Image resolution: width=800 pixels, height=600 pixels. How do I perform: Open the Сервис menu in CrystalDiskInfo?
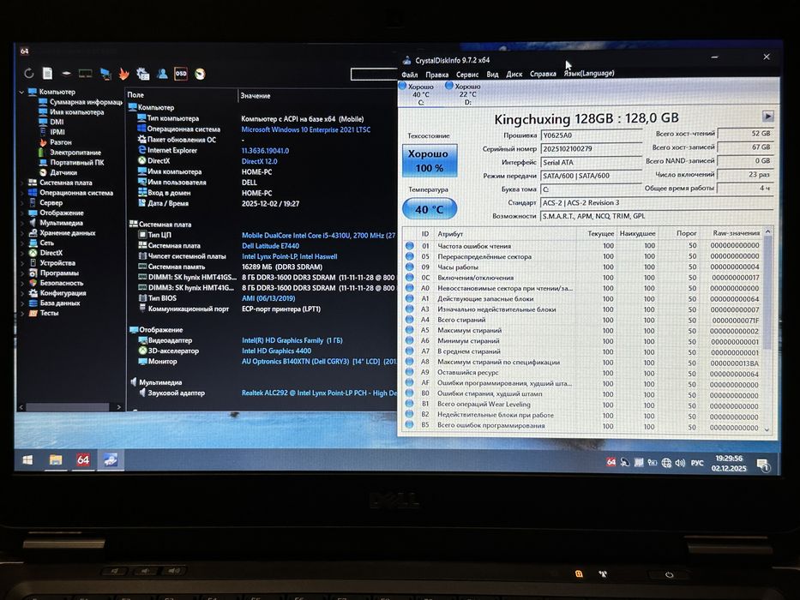click(467, 75)
